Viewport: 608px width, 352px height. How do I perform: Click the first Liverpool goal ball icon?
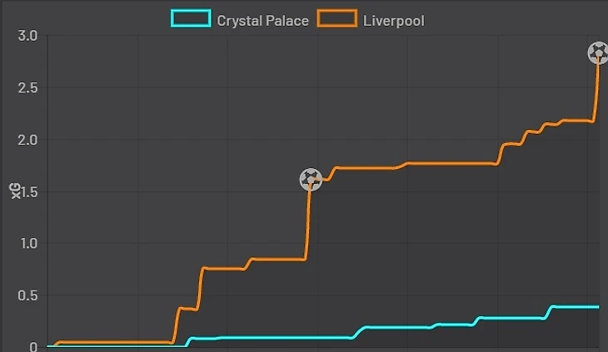point(311,179)
